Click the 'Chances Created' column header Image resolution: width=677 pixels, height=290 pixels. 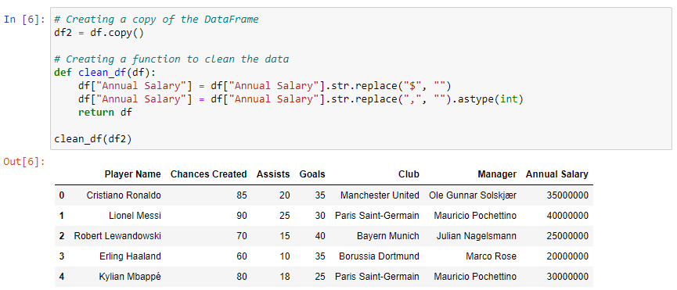coord(208,174)
